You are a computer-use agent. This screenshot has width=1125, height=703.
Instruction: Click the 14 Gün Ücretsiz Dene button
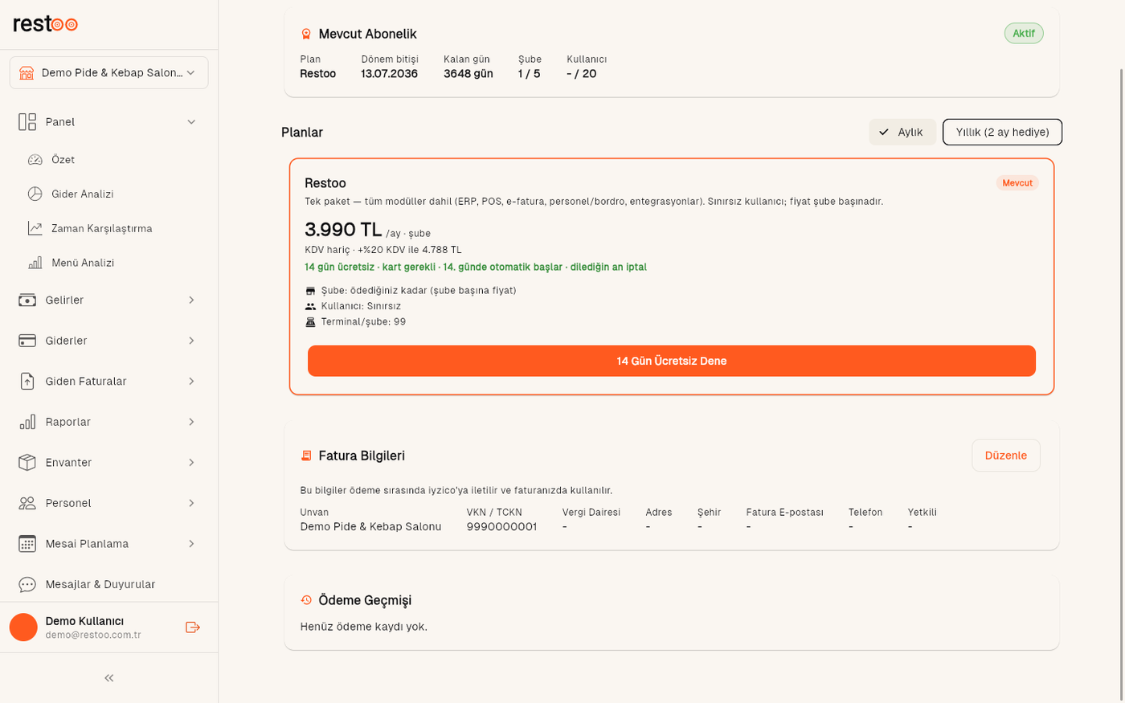click(x=671, y=361)
